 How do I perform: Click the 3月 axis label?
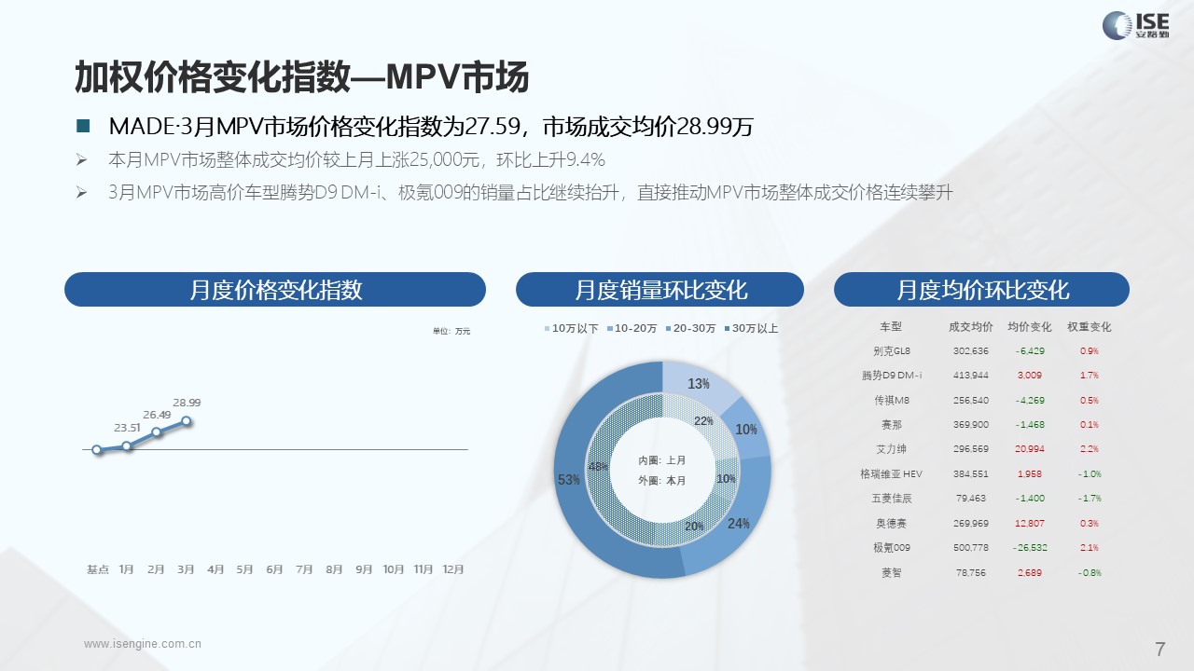(x=187, y=569)
